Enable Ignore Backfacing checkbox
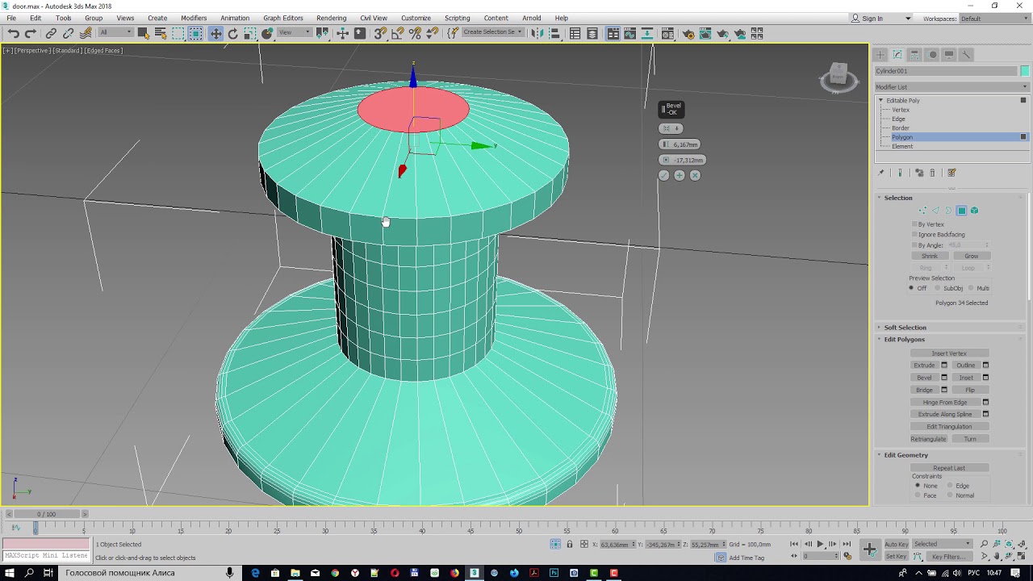The image size is (1033, 581). (x=914, y=235)
